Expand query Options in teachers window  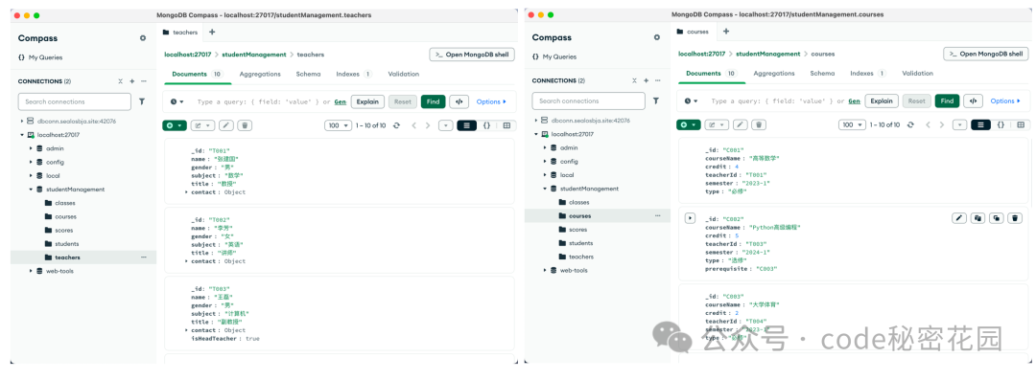pos(491,101)
